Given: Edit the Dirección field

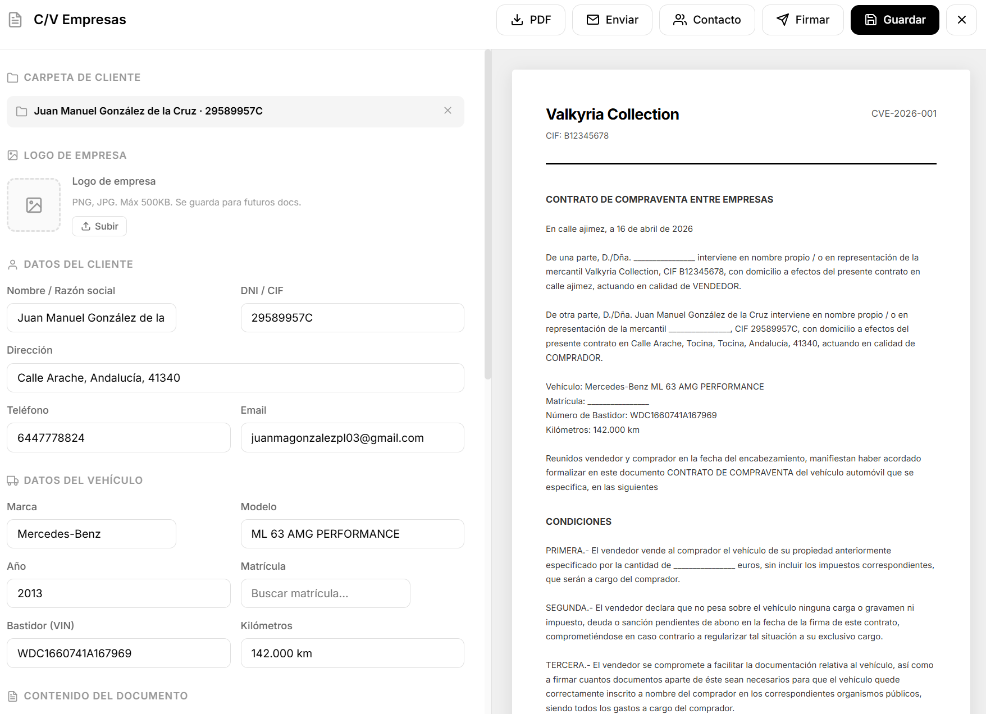Looking at the screenshot, I should point(235,378).
